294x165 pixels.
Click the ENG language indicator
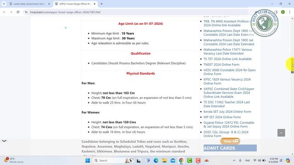point(248,160)
